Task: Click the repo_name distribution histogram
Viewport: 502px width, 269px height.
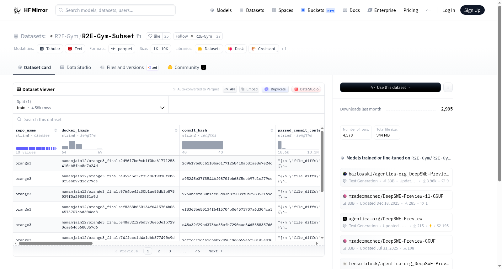Action: click(x=36, y=148)
